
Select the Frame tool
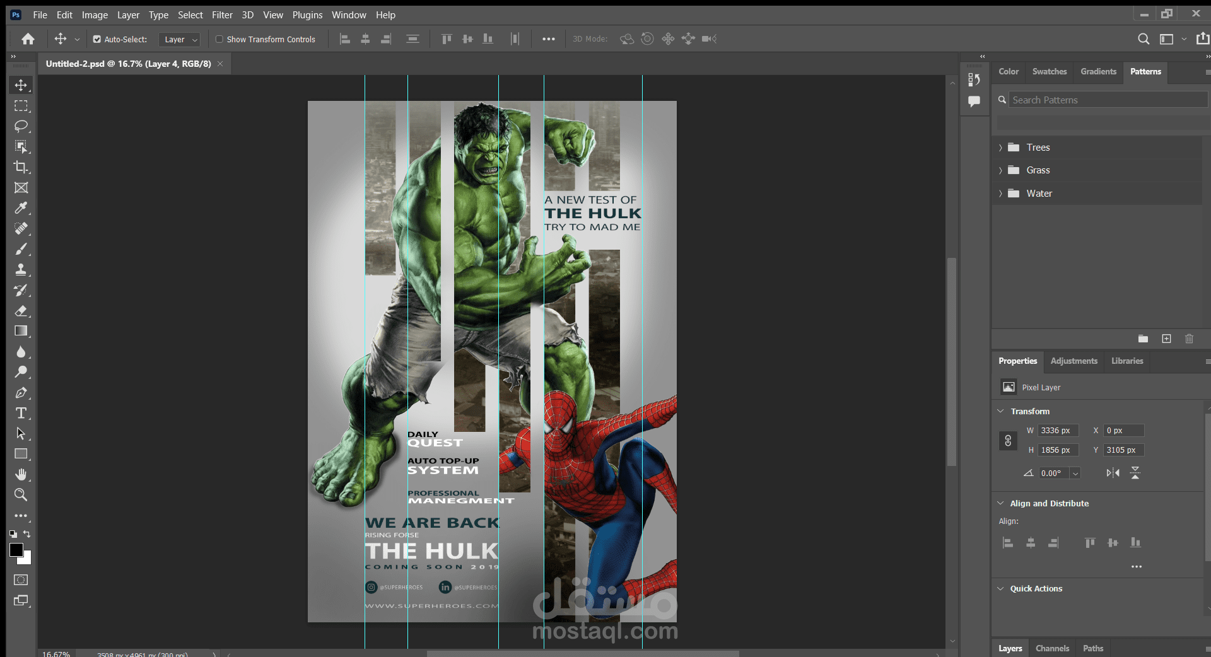(x=21, y=188)
